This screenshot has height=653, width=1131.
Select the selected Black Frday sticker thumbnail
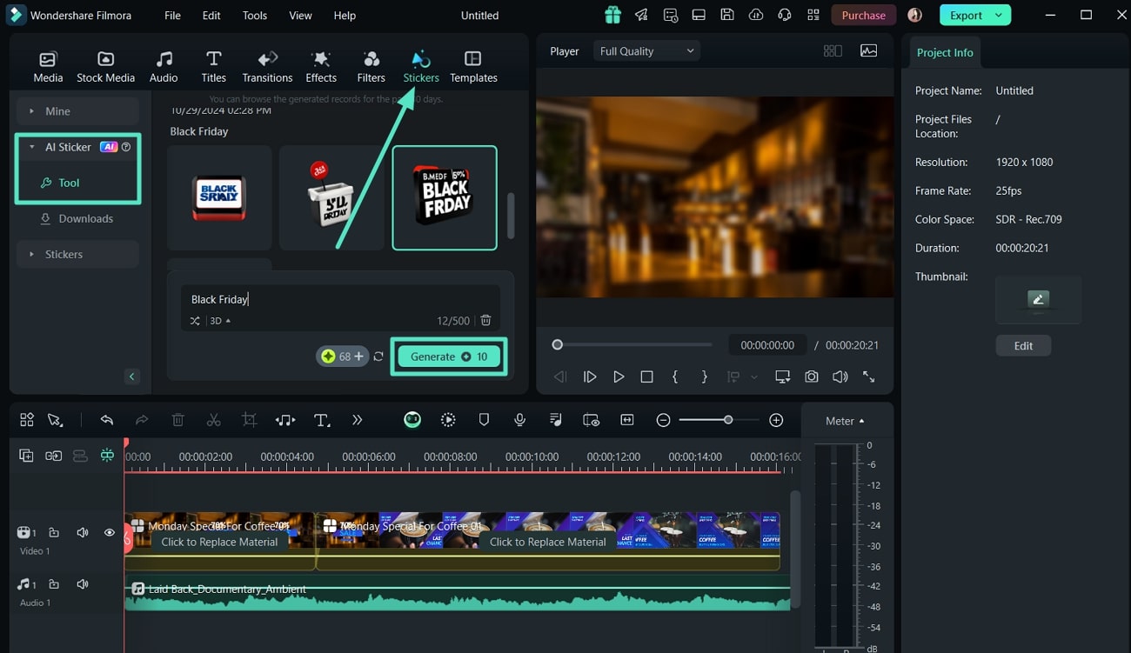pyautogui.click(x=445, y=197)
